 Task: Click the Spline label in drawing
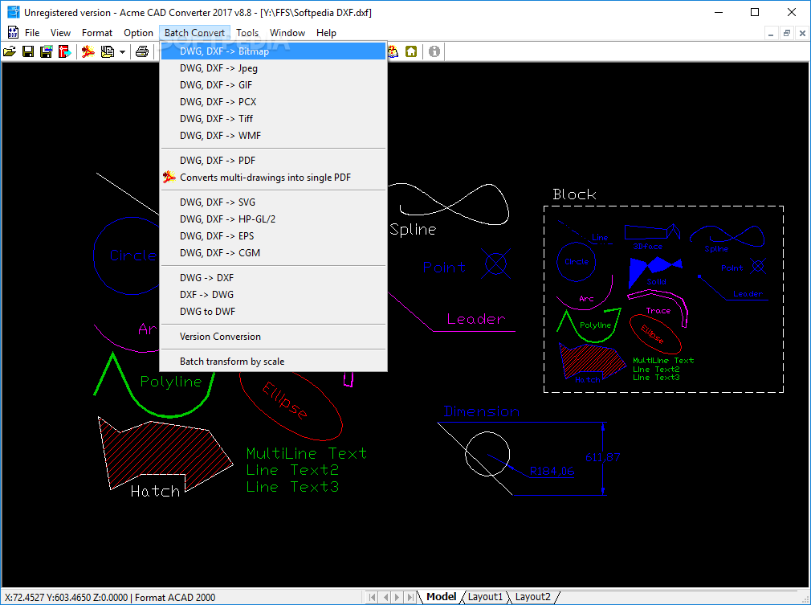point(413,229)
